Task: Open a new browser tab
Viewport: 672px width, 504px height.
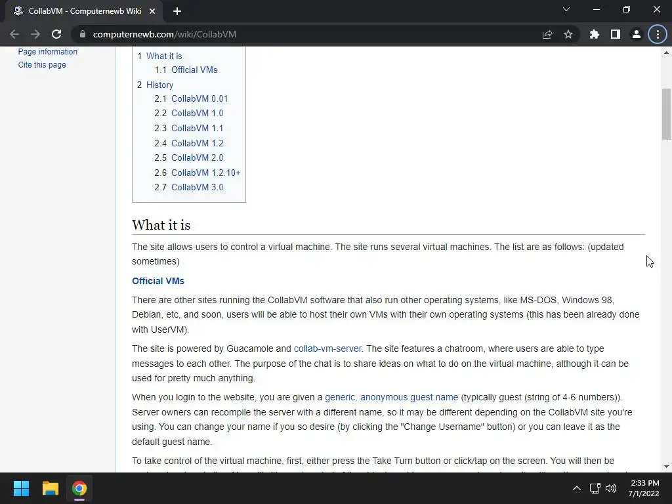Action: [x=177, y=11]
